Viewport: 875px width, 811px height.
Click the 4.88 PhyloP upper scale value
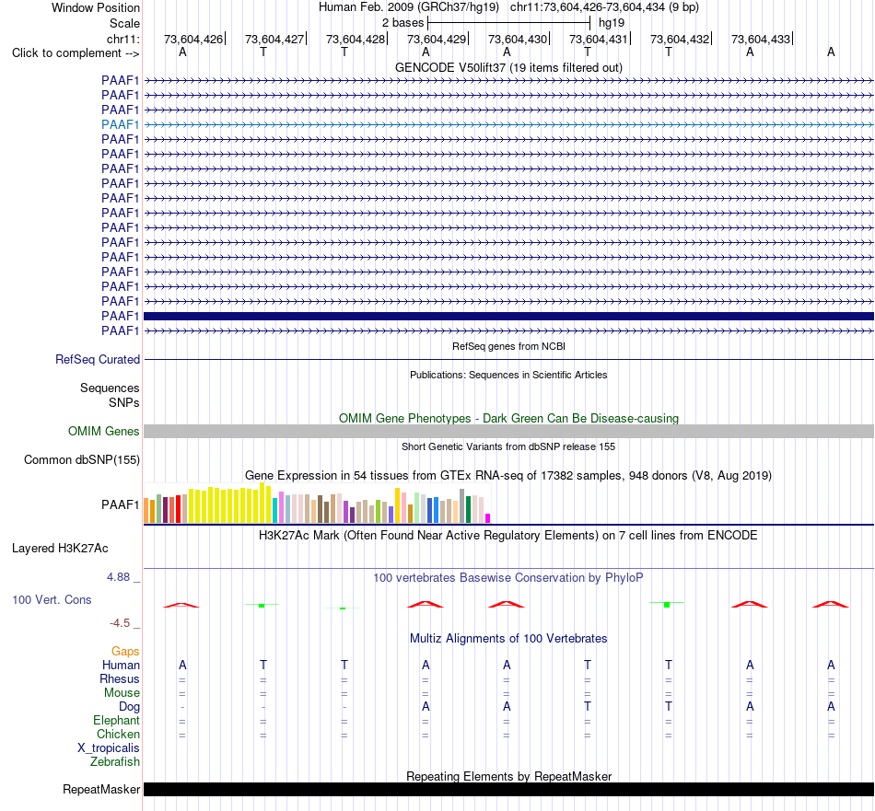pos(118,577)
